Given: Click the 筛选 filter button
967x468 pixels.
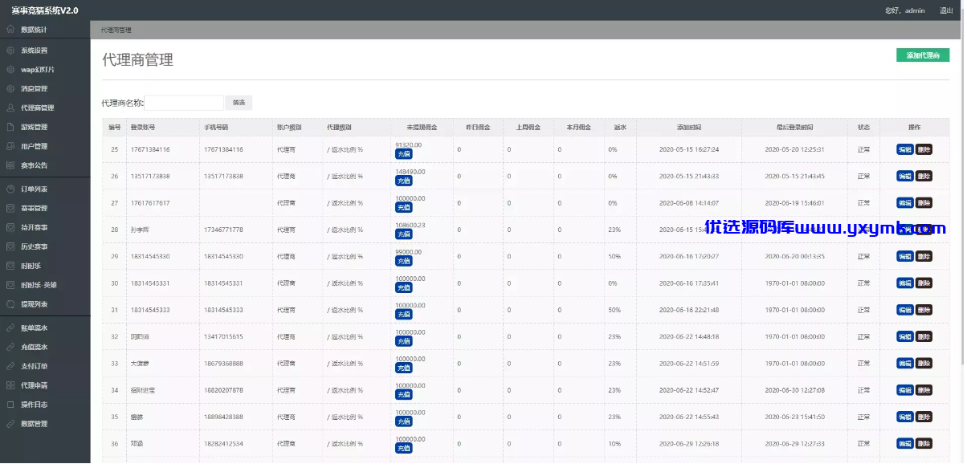Looking at the screenshot, I should coord(239,103).
